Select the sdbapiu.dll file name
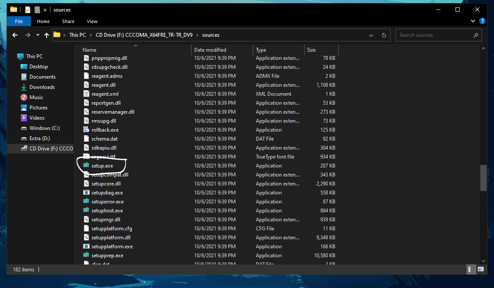 tap(104, 147)
